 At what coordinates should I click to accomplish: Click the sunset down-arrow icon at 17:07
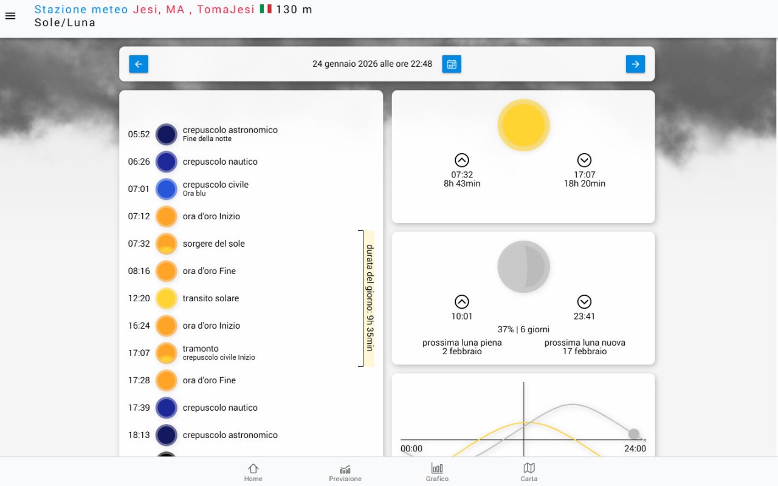click(x=584, y=160)
